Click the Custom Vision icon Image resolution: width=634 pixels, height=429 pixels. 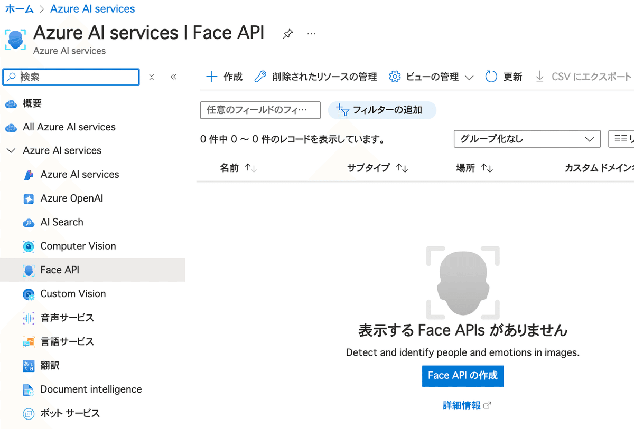(29, 294)
